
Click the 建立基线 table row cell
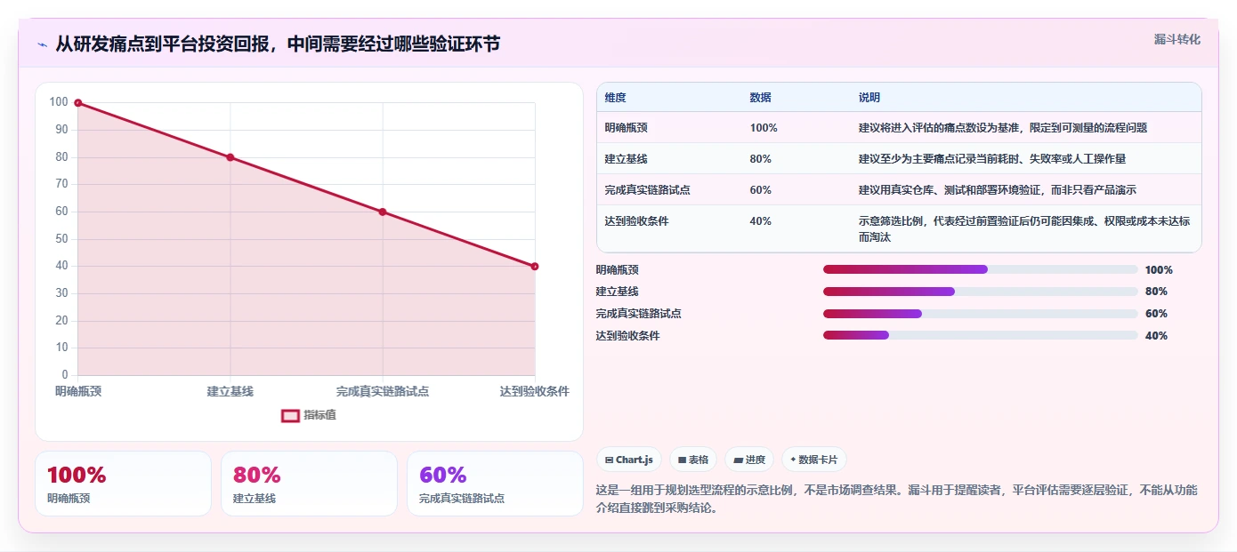click(627, 159)
